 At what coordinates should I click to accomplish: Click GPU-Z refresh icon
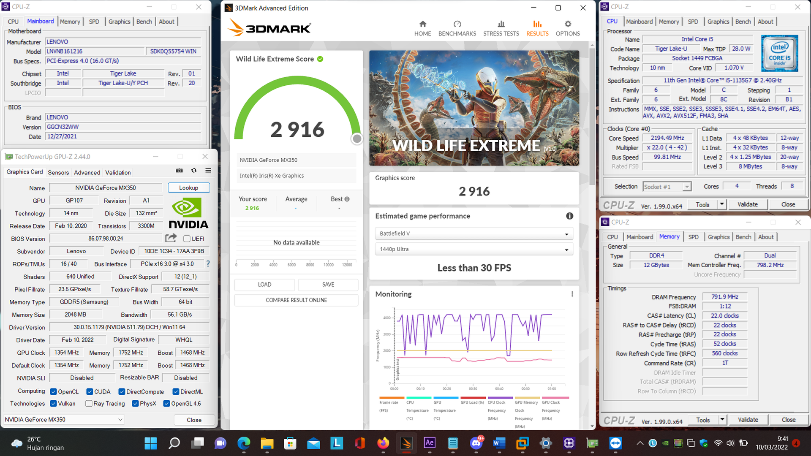(194, 171)
